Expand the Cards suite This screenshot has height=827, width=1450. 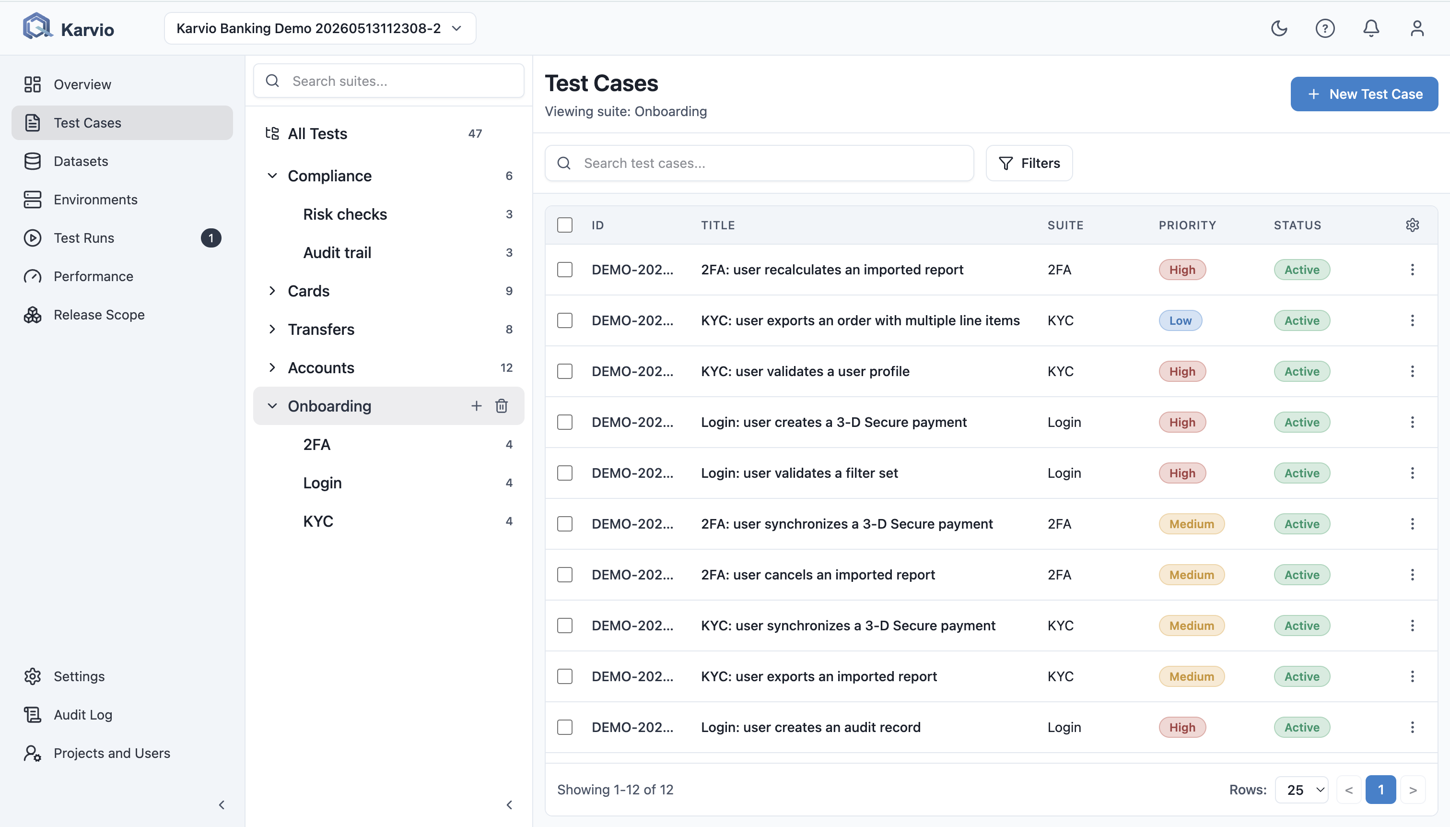pos(272,291)
